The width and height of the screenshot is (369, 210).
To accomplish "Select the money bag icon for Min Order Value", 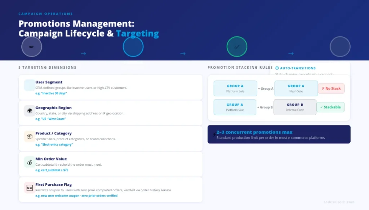I will tap(29, 162).
